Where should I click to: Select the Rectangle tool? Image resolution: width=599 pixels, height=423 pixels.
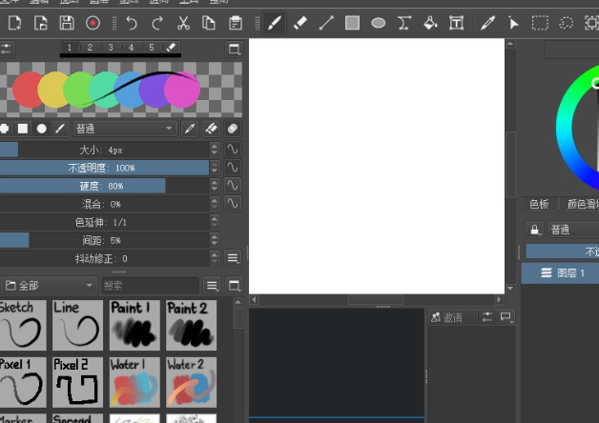click(352, 23)
